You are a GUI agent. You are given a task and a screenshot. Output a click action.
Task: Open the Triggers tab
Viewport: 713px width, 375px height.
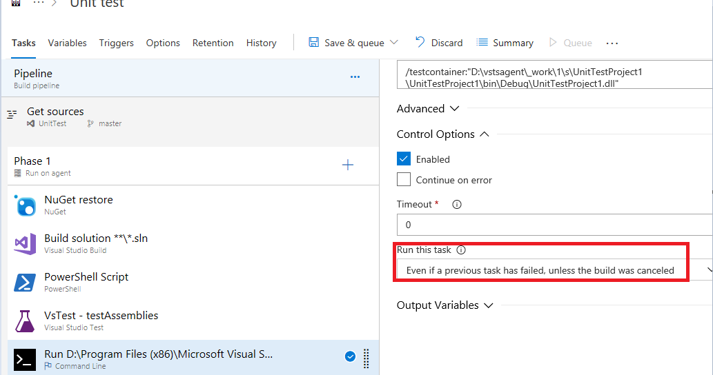(116, 43)
